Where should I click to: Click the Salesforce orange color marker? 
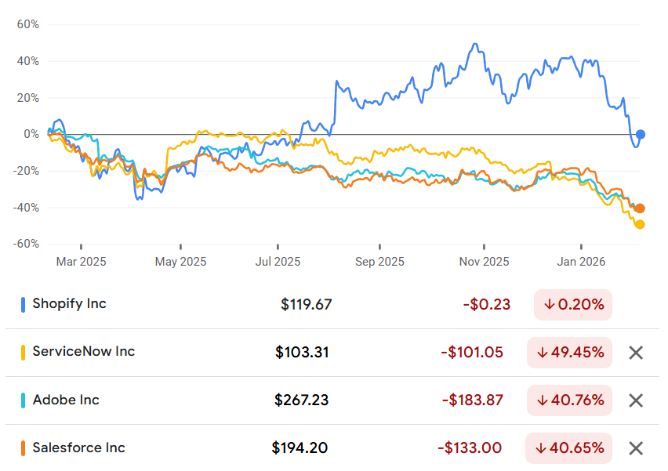click(23, 448)
